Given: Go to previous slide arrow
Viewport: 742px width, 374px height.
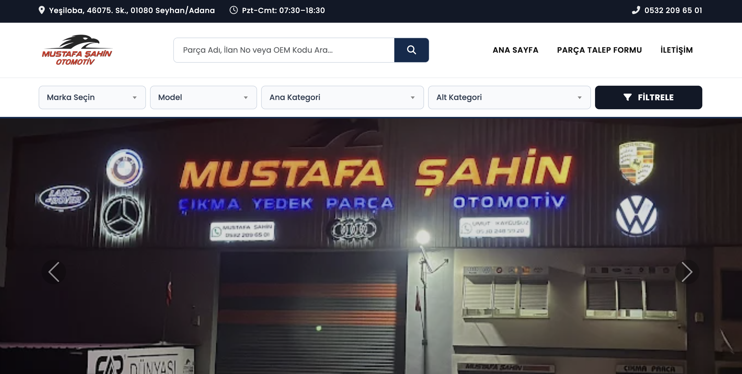Looking at the screenshot, I should 54,272.
